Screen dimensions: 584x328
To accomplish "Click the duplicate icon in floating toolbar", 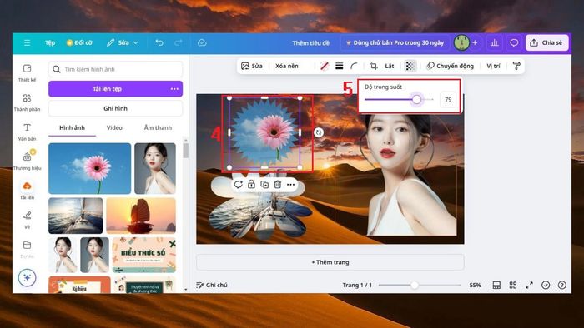I will tap(264, 184).
